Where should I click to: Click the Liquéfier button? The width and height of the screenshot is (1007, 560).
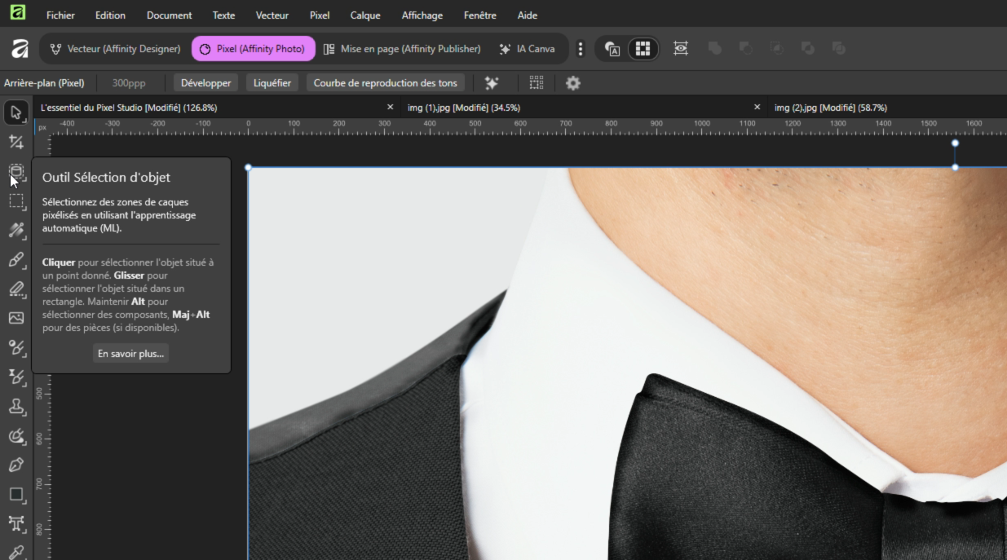click(x=272, y=83)
